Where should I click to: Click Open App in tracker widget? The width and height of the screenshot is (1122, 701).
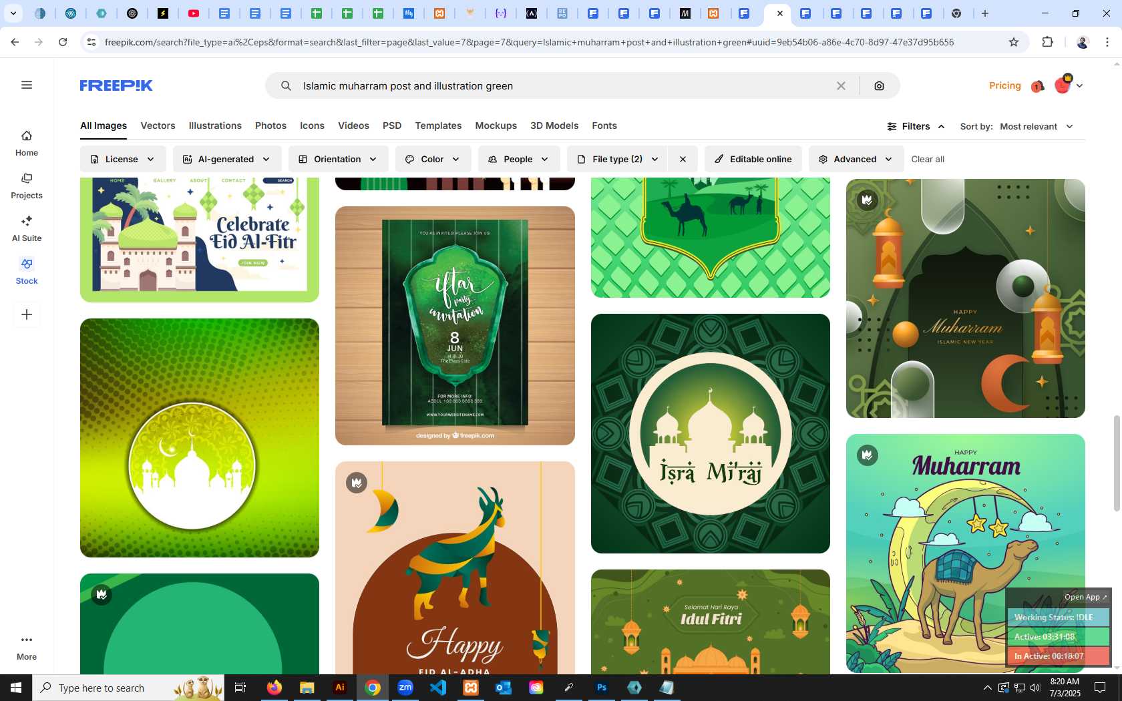tap(1085, 597)
